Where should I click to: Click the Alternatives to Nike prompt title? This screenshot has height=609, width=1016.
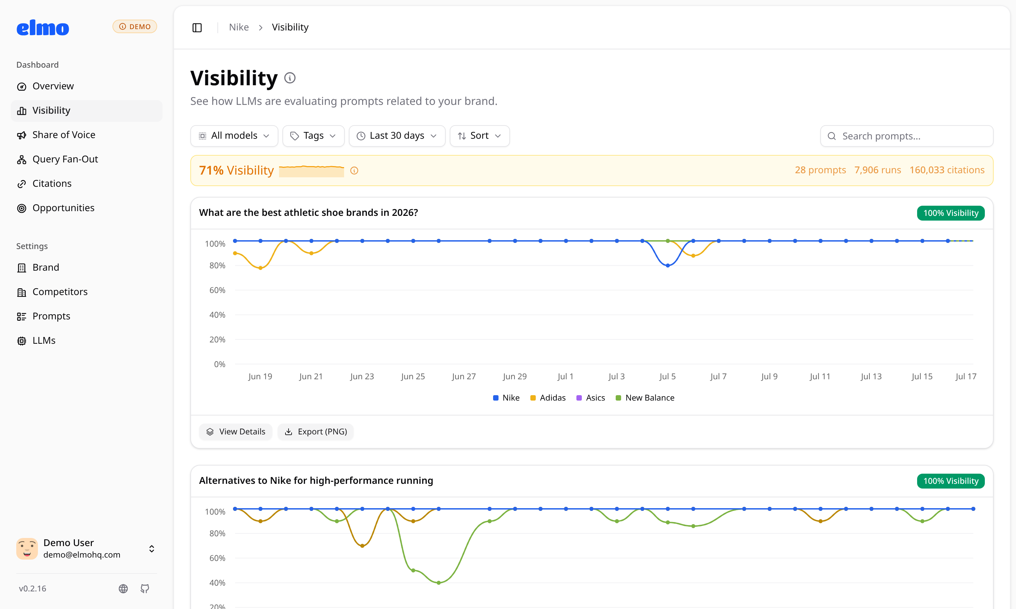coord(316,480)
